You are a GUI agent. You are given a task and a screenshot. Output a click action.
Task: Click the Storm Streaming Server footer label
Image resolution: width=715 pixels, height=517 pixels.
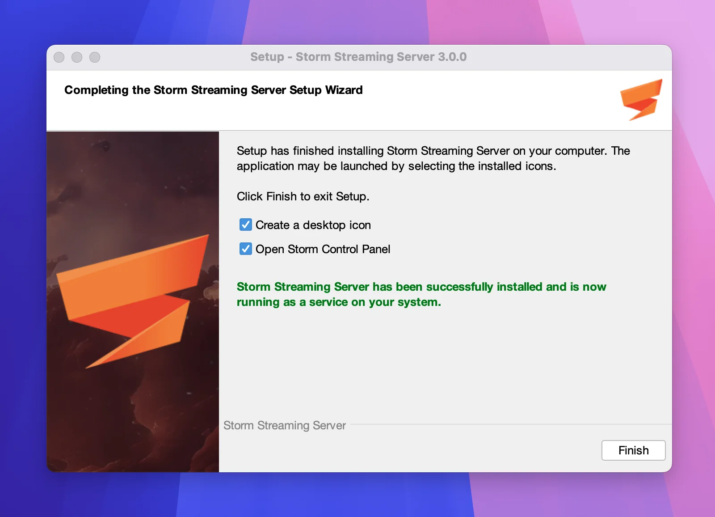pos(286,425)
